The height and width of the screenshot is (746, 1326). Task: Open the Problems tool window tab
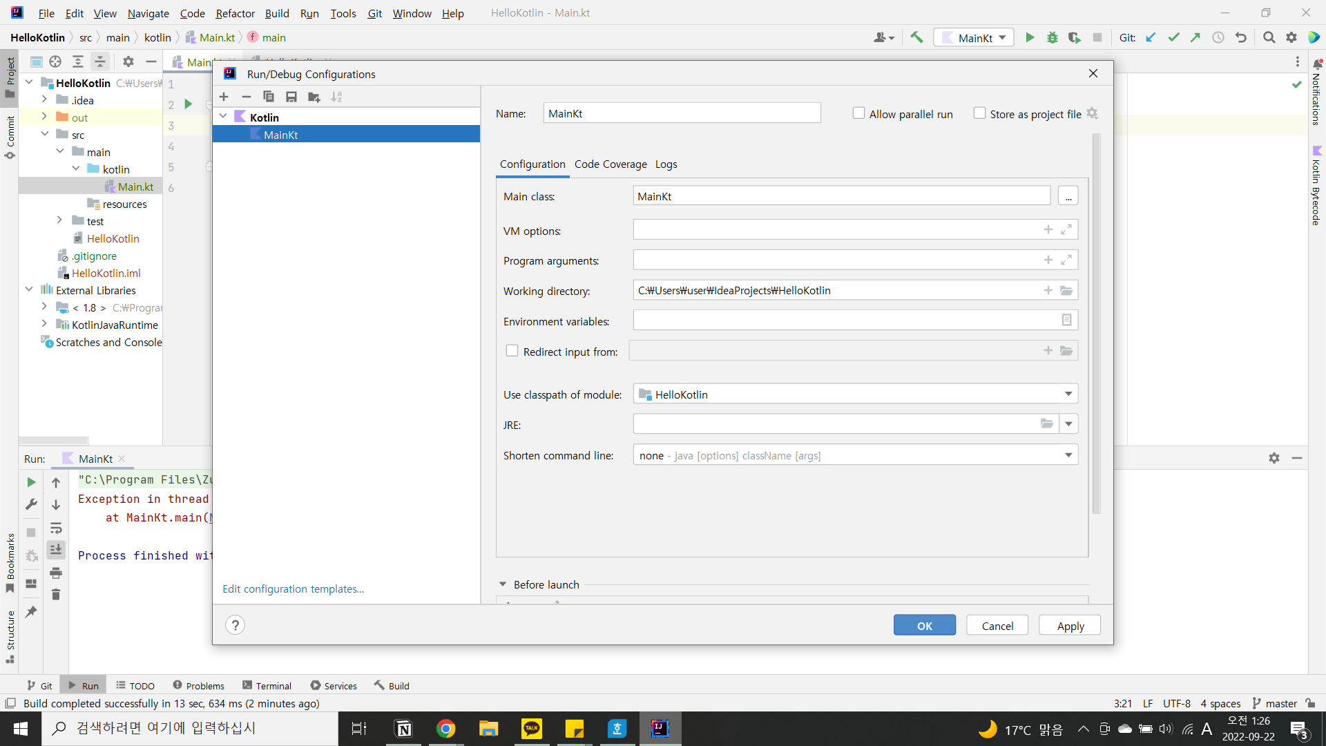pos(198,686)
